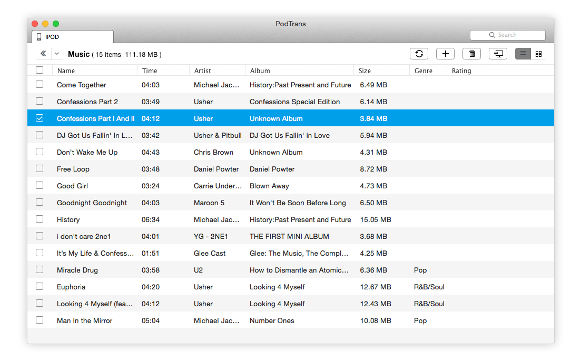The image size is (581, 362).
Task: Uncheck Confessions Part I And II checkbox
Action: 40,118
